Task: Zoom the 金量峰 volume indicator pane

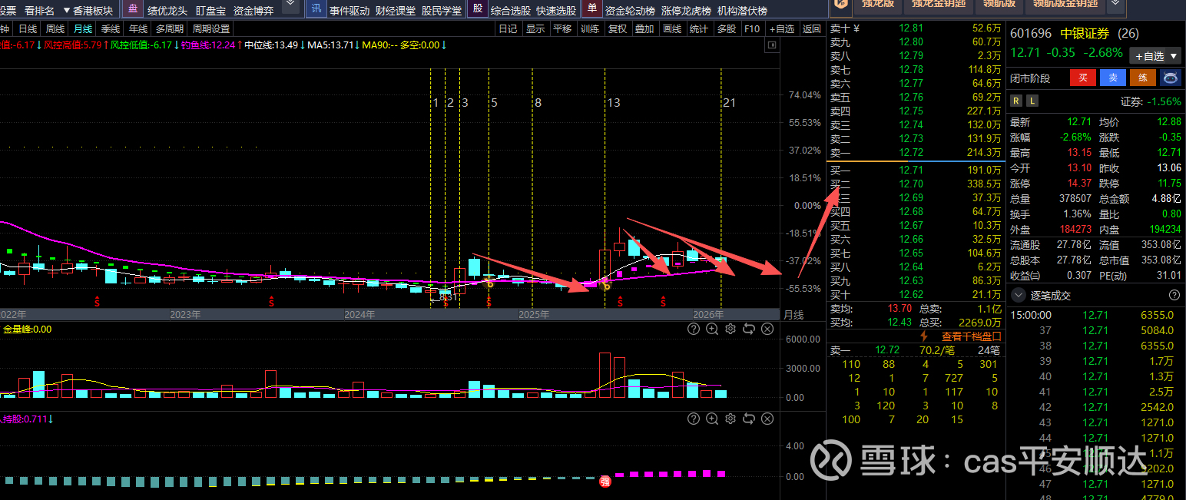Action: point(712,329)
